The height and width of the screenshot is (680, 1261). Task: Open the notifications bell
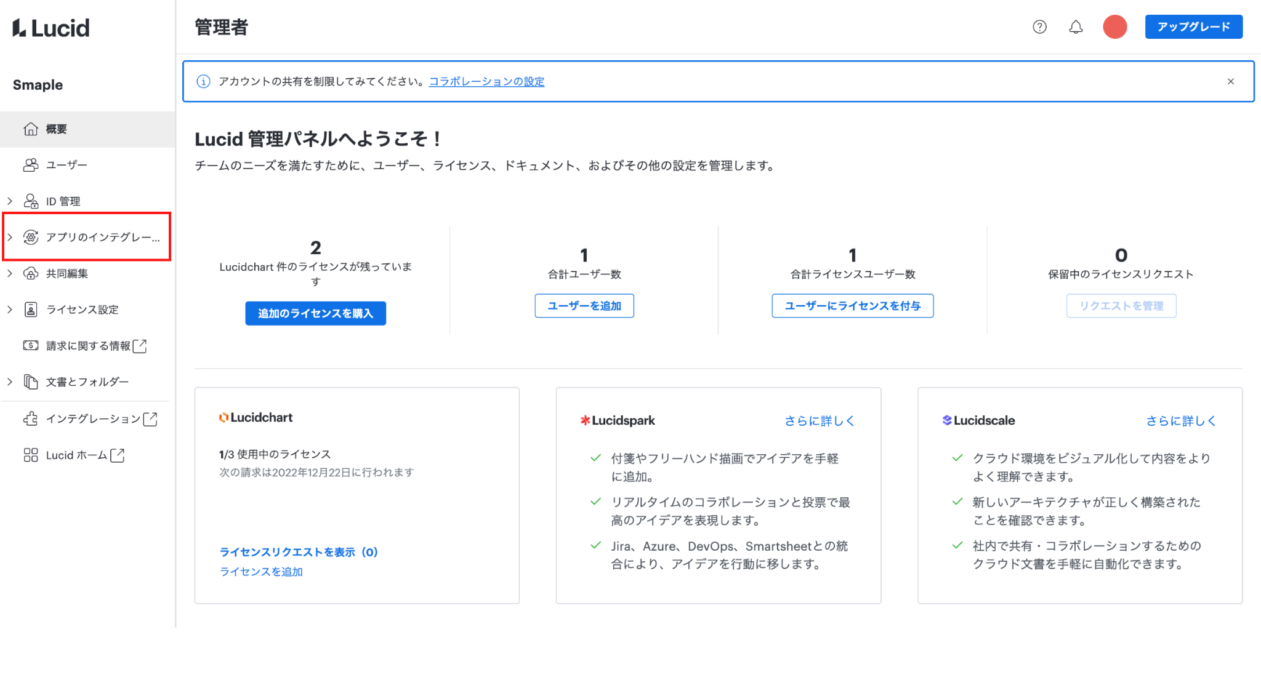pyautogui.click(x=1076, y=27)
